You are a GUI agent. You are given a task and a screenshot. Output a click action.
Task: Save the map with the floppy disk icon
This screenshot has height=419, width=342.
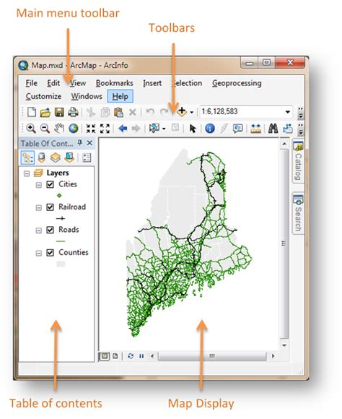click(59, 112)
